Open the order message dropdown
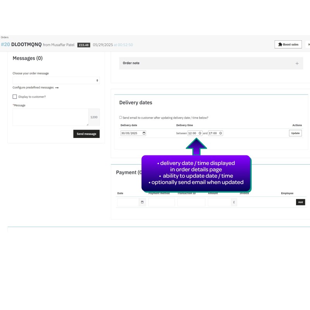Image resolution: width=310 pixels, height=310 pixels. [56, 81]
